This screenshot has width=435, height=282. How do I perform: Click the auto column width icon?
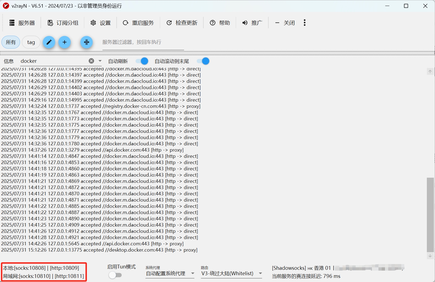(86, 42)
